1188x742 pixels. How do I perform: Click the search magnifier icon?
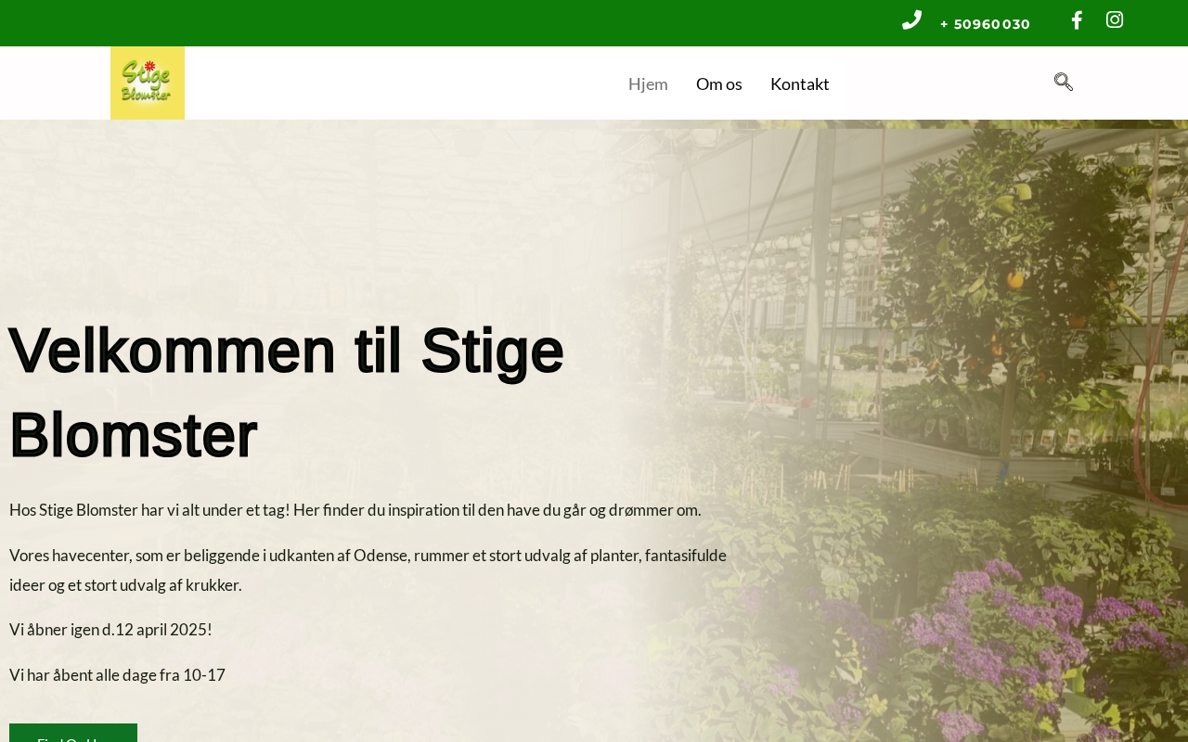point(1064,82)
